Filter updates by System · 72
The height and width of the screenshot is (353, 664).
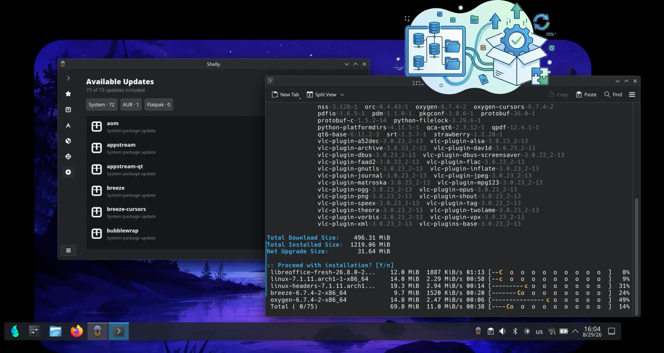101,104
